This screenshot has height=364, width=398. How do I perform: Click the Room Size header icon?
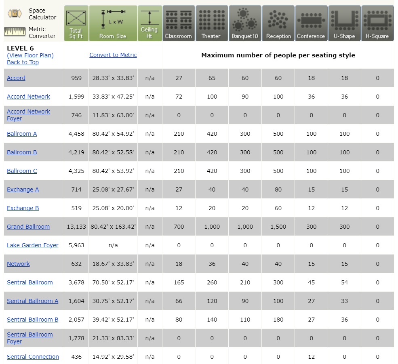coord(113,23)
